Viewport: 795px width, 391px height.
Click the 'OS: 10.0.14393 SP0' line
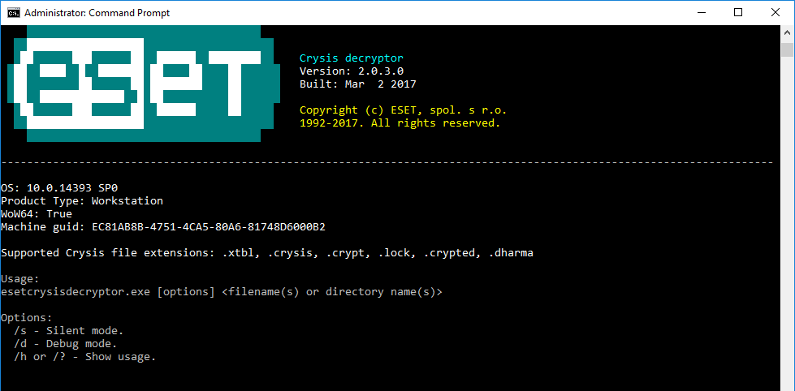[59, 188]
